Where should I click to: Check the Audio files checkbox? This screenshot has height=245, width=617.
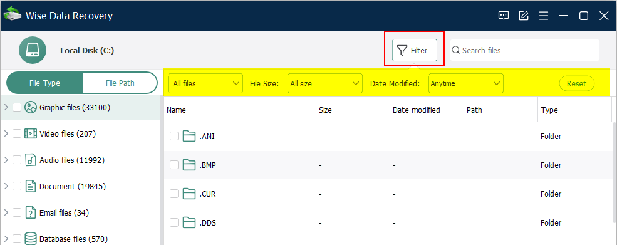point(17,160)
